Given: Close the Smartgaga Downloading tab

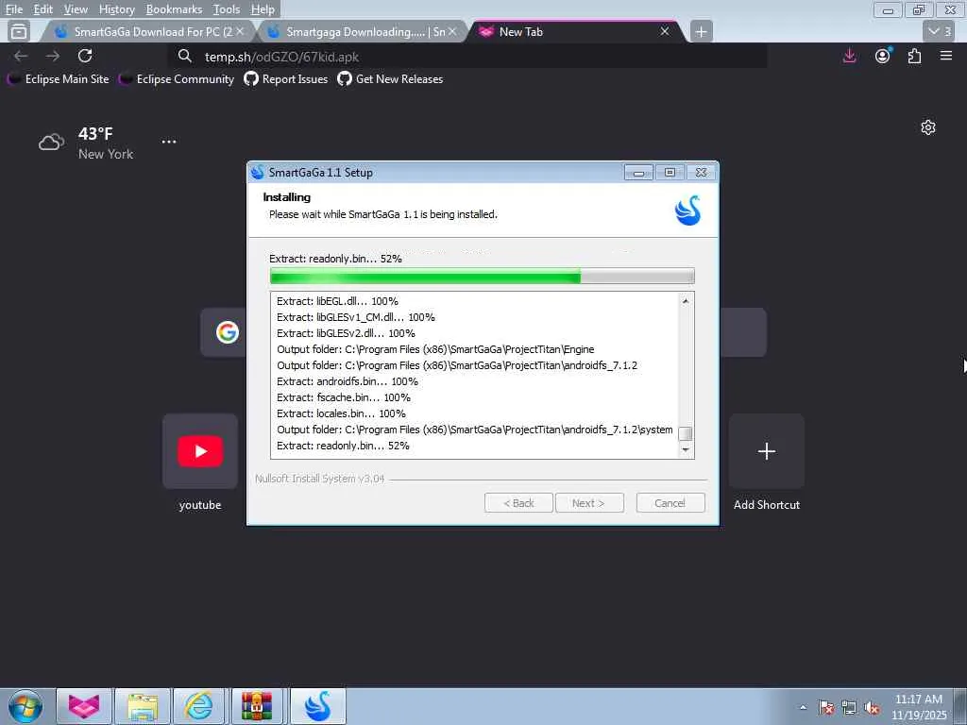Looking at the screenshot, I should 452,31.
